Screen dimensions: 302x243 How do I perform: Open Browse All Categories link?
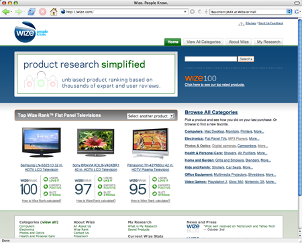click(211, 112)
